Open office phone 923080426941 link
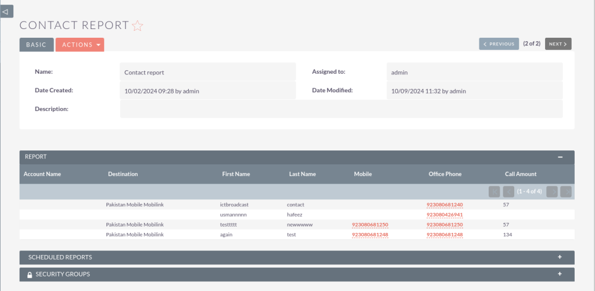595x291 pixels. tap(445, 215)
